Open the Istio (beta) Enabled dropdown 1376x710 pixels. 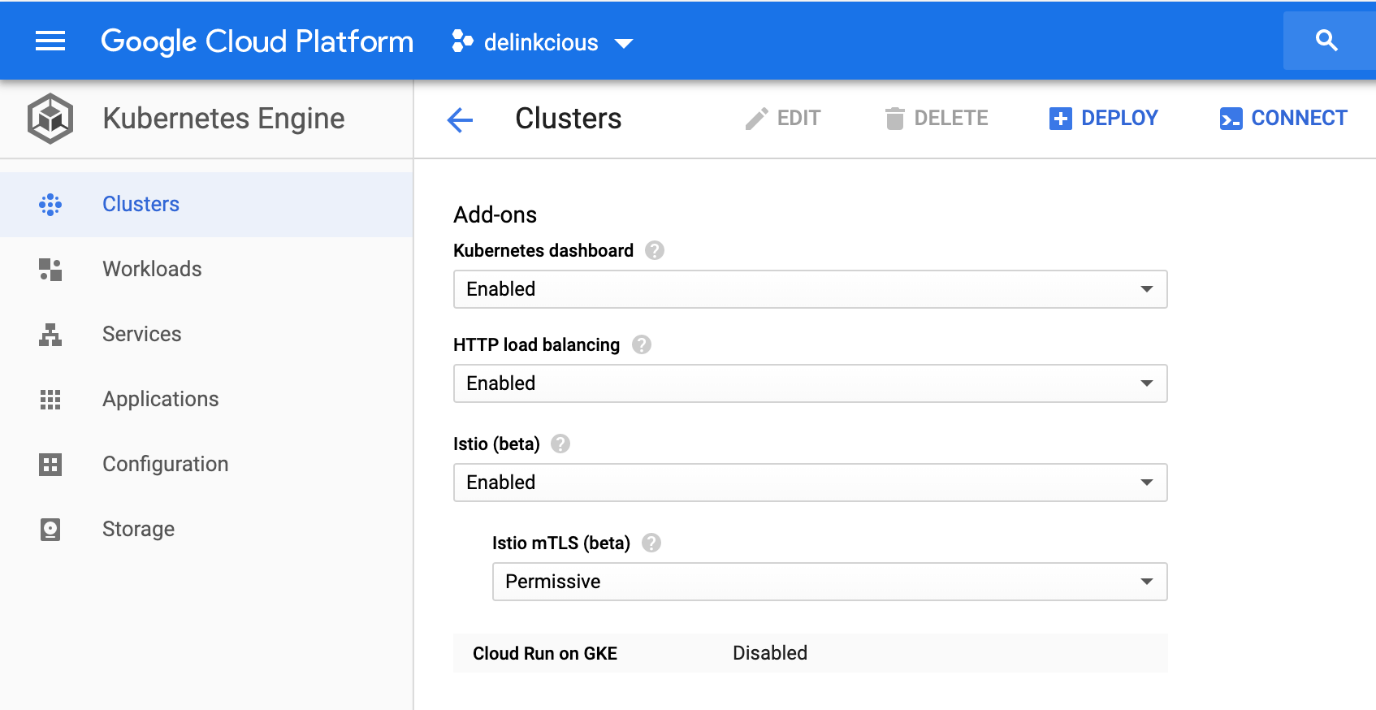(x=810, y=483)
